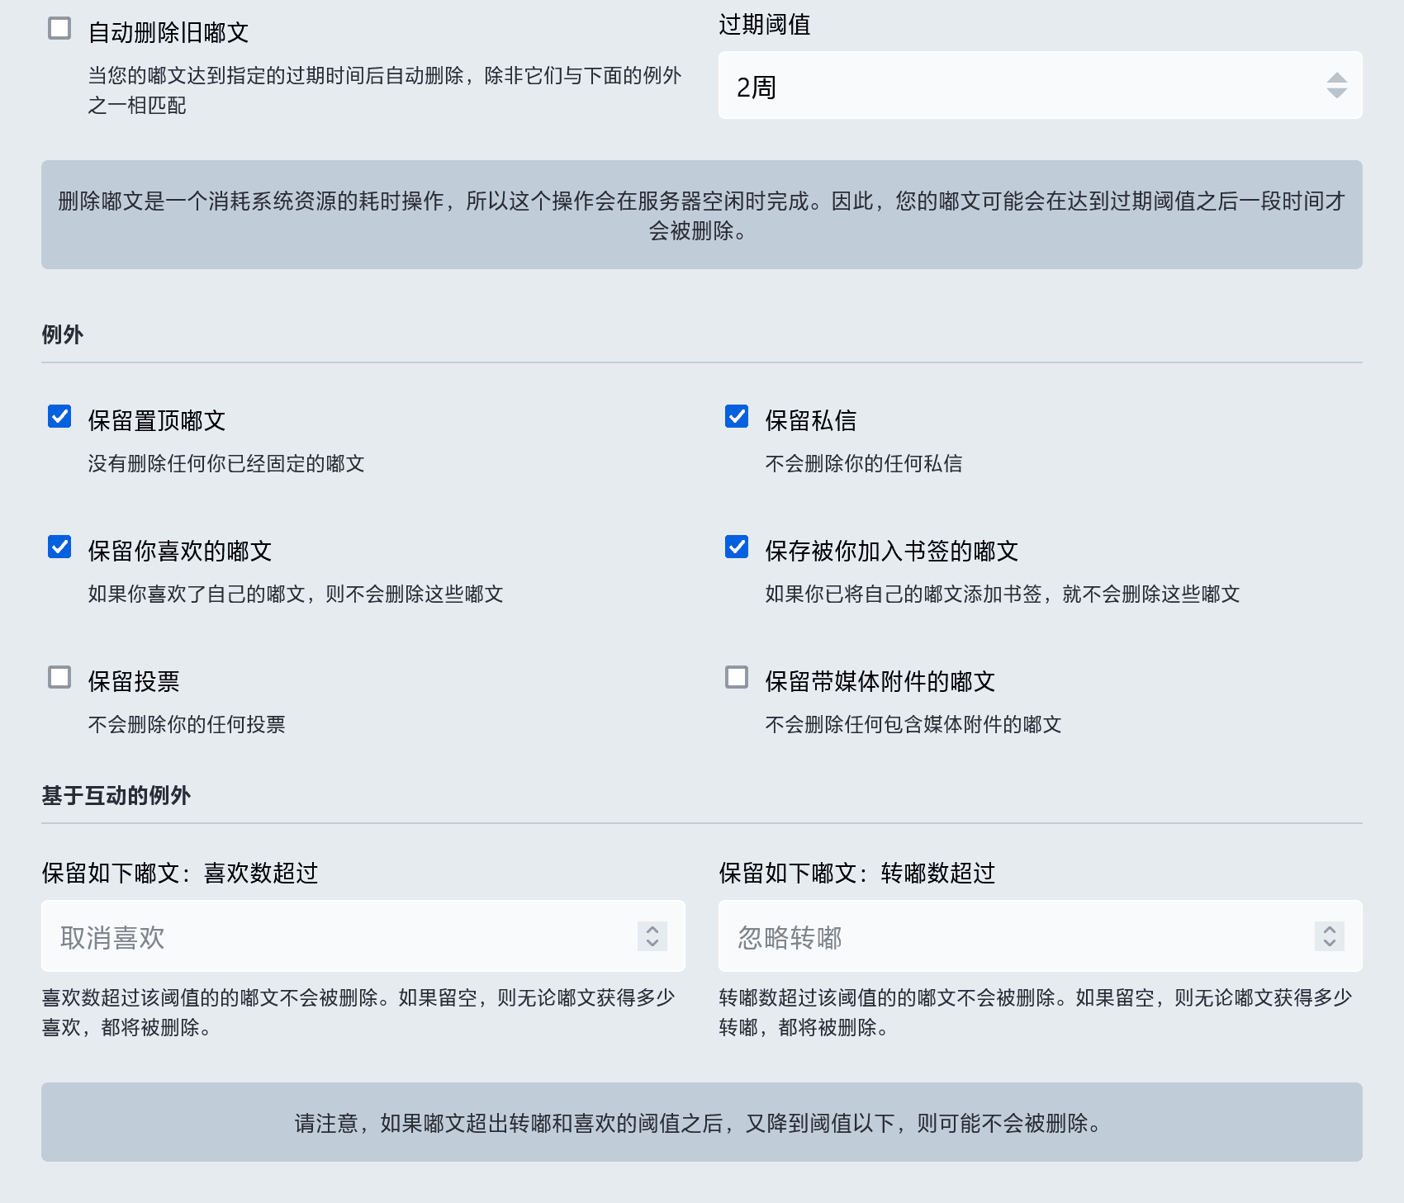
Task: Click the bottom threshold warning notice
Action: coord(702,1122)
